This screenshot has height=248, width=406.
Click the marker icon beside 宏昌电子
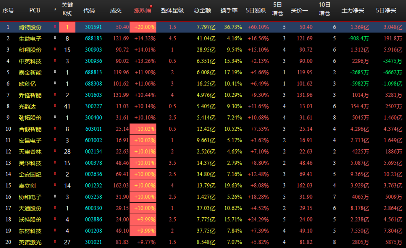click(55, 140)
